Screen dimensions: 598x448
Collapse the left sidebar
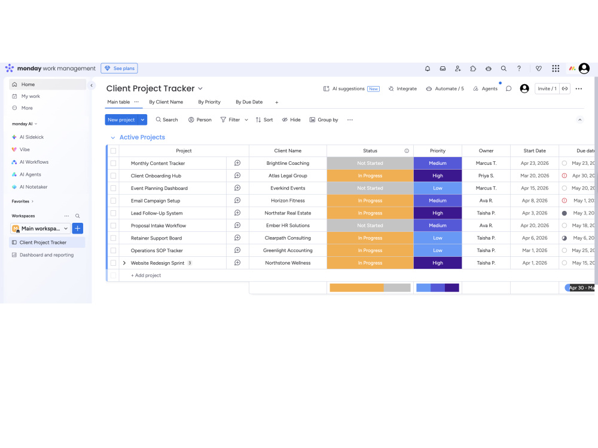pos(91,85)
